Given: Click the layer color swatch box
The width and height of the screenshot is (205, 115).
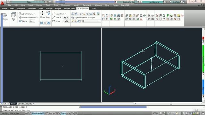Looking at the screenshot, I should point(81,21).
